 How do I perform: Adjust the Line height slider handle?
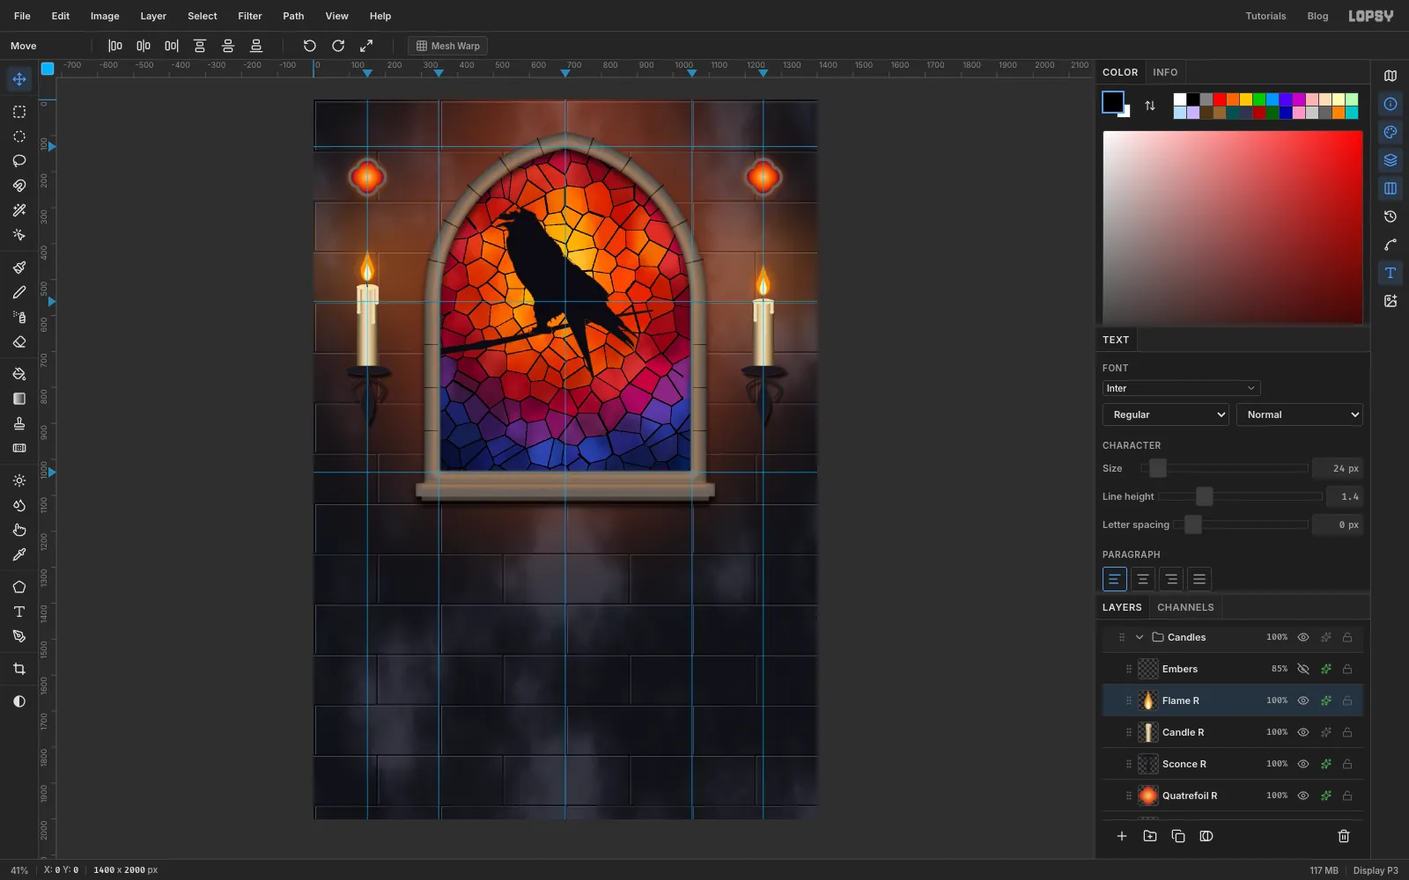tap(1204, 496)
